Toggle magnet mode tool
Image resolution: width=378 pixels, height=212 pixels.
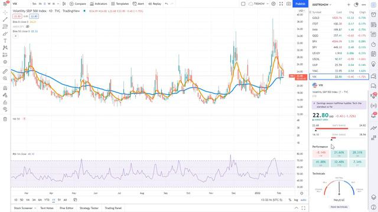(5, 88)
